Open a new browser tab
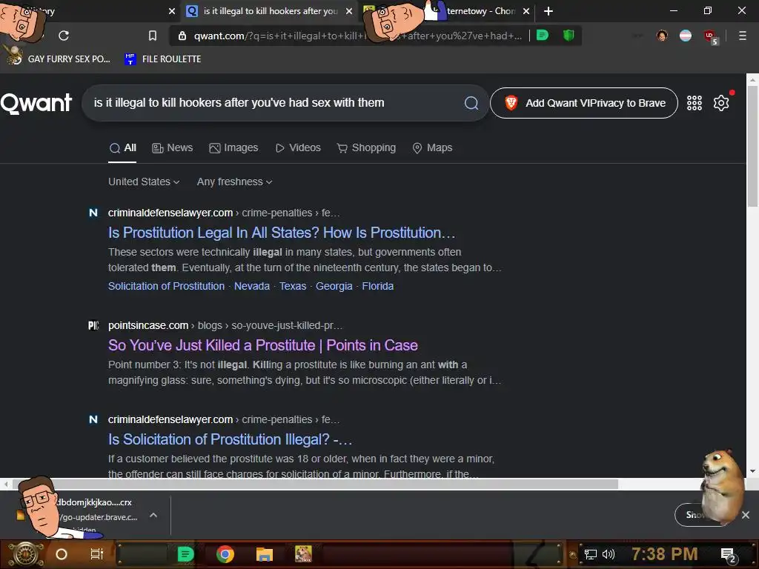Screen dimensions: 759x569 click(x=548, y=10)
